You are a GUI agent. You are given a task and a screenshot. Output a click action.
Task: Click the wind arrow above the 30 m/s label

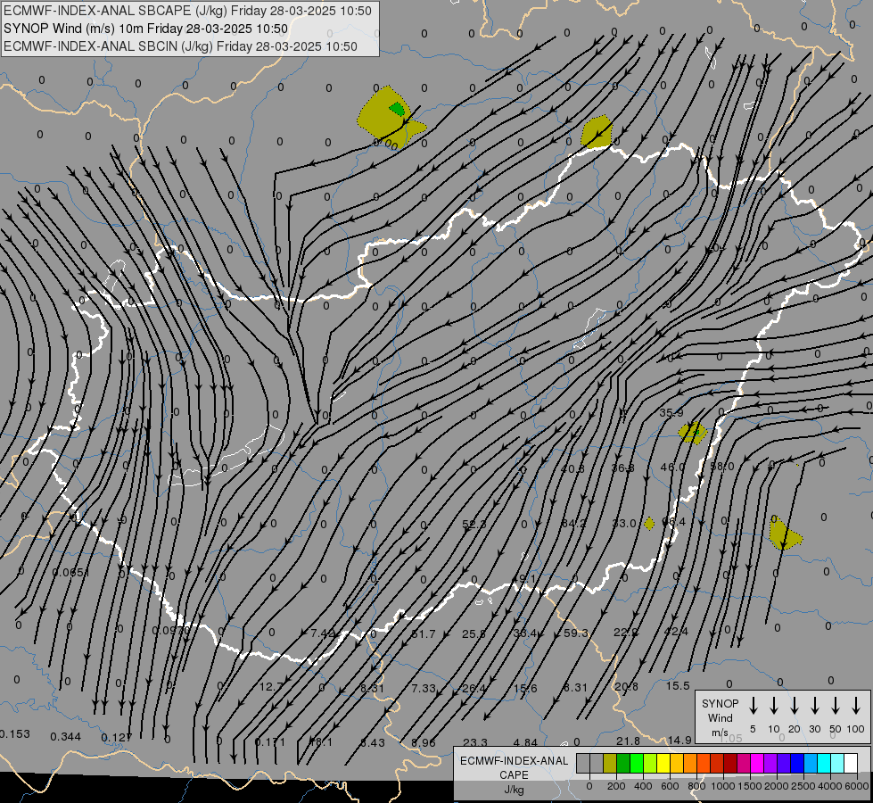coord(814,706)
